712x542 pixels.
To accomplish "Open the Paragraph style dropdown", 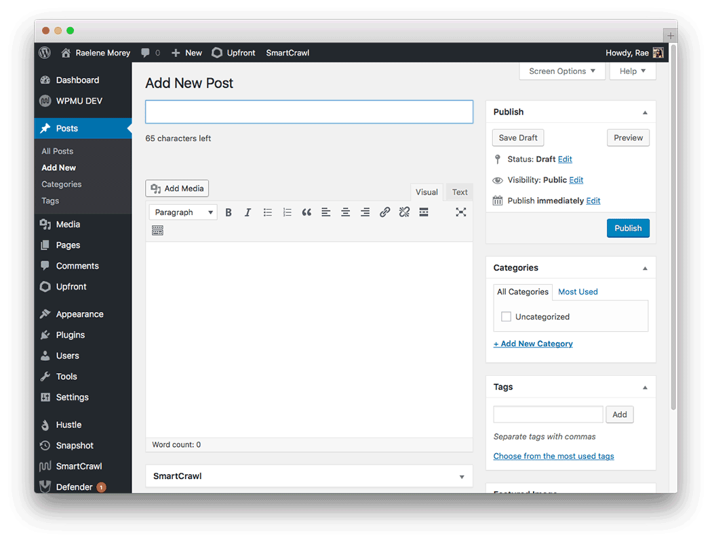I will click(182, 212).
